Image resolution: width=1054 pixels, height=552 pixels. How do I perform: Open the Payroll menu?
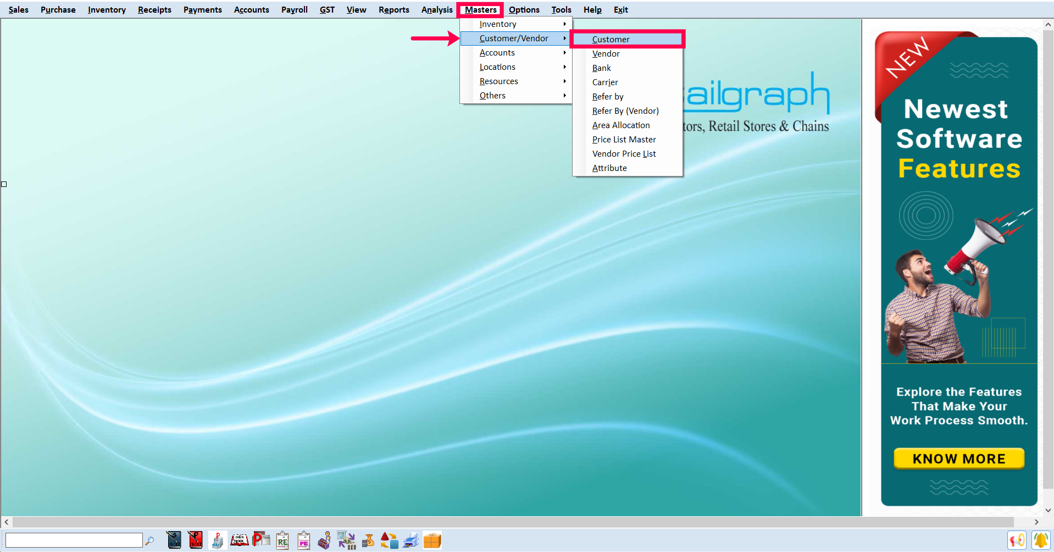(x=295, y=10)
